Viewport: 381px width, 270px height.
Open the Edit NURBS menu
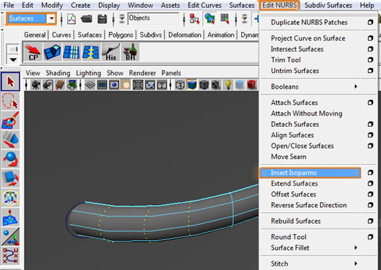(279, 5)
